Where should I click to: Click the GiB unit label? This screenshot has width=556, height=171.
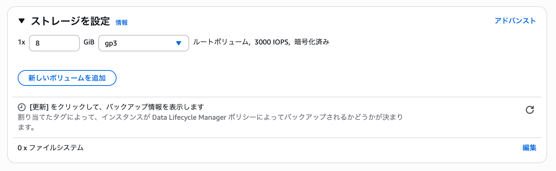tap(89, 43)
